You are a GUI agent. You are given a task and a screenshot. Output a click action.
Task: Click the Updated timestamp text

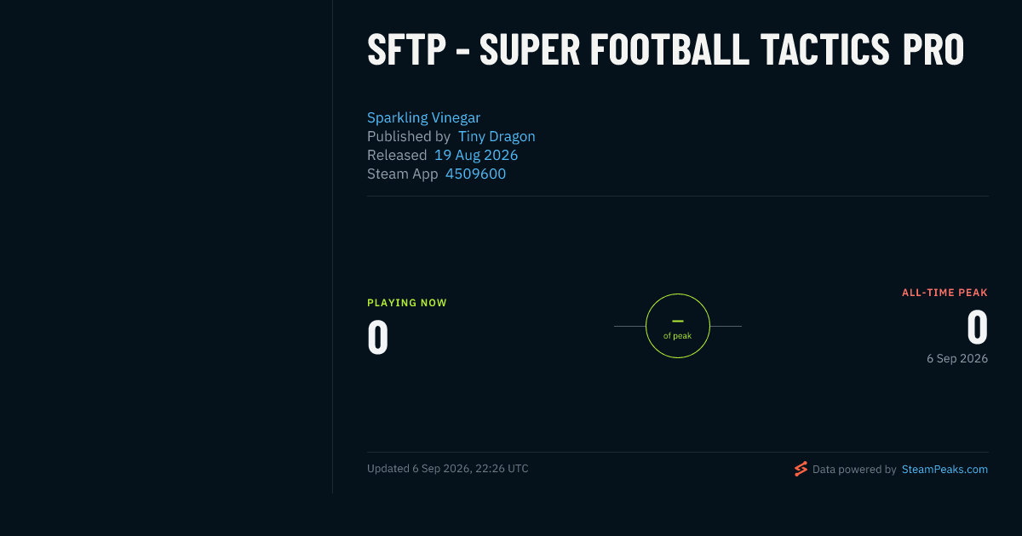(448, 469)
